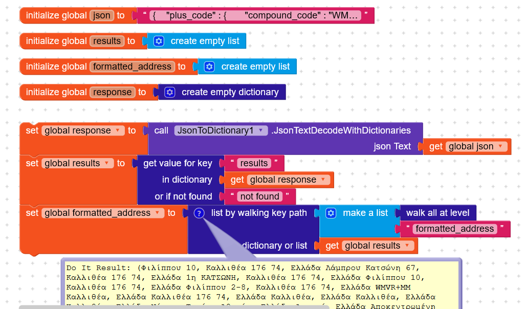Toggle the question mark comment icon
This screenshot has height=309, width=526.
pos(199,213)
